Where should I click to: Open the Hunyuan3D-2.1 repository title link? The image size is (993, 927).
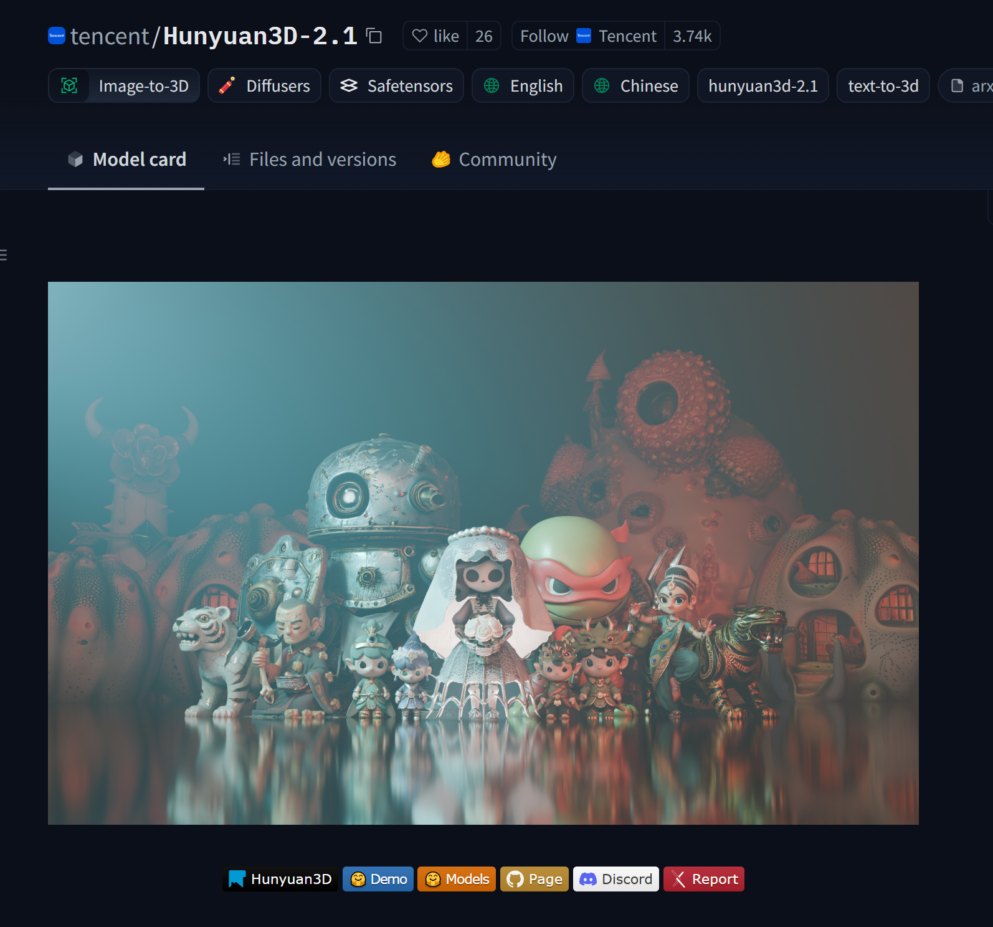pos(260,36)
